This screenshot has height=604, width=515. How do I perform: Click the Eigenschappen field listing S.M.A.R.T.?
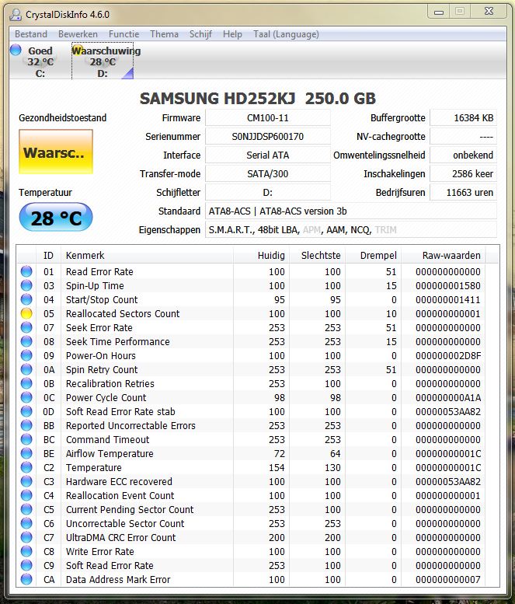pyautogui.click(x=351, y=229)
